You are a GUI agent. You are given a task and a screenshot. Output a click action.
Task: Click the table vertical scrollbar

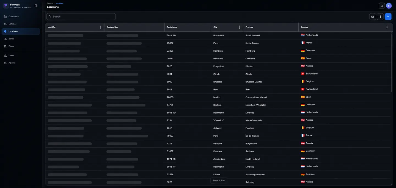pyautogui.click(x=392, y=63)
